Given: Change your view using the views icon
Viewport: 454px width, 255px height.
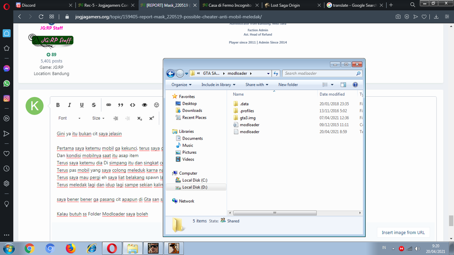Looking at the screenshot, I should (x=325, y=85).
